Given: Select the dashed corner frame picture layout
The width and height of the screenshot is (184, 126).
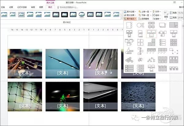Looking at the screenshot, I should [x=174, y=51].
